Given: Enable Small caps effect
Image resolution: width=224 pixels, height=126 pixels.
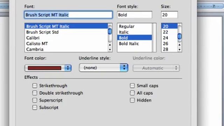Looking at the screenshot, I should (132, 86).
